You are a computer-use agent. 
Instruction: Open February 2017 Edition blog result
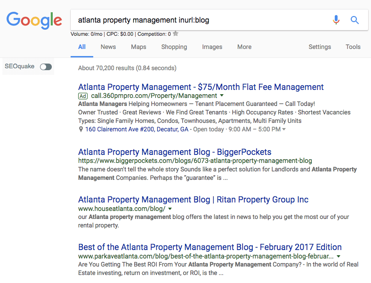click(x=210, y=247)
